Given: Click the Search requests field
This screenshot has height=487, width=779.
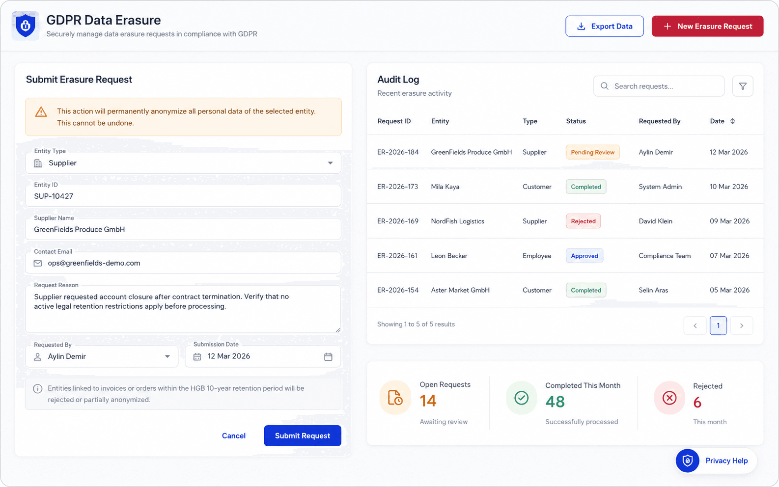Looking at the screenshot, I should coord(659,86).
